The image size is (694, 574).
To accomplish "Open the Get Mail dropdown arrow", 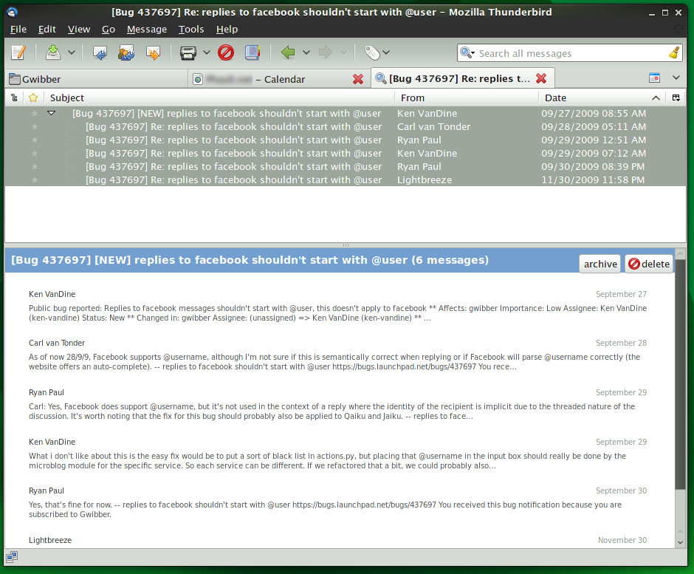I will [x=72, y=52].
